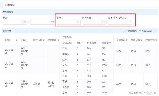This screenshot has width=159, height=96.
Task: Expand the 订单明细.商品名称 dropdown
Action: pyautogui.click(x=130, y=22)
